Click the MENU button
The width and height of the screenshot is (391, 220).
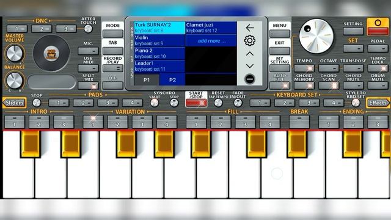click(x=280, y=34)
